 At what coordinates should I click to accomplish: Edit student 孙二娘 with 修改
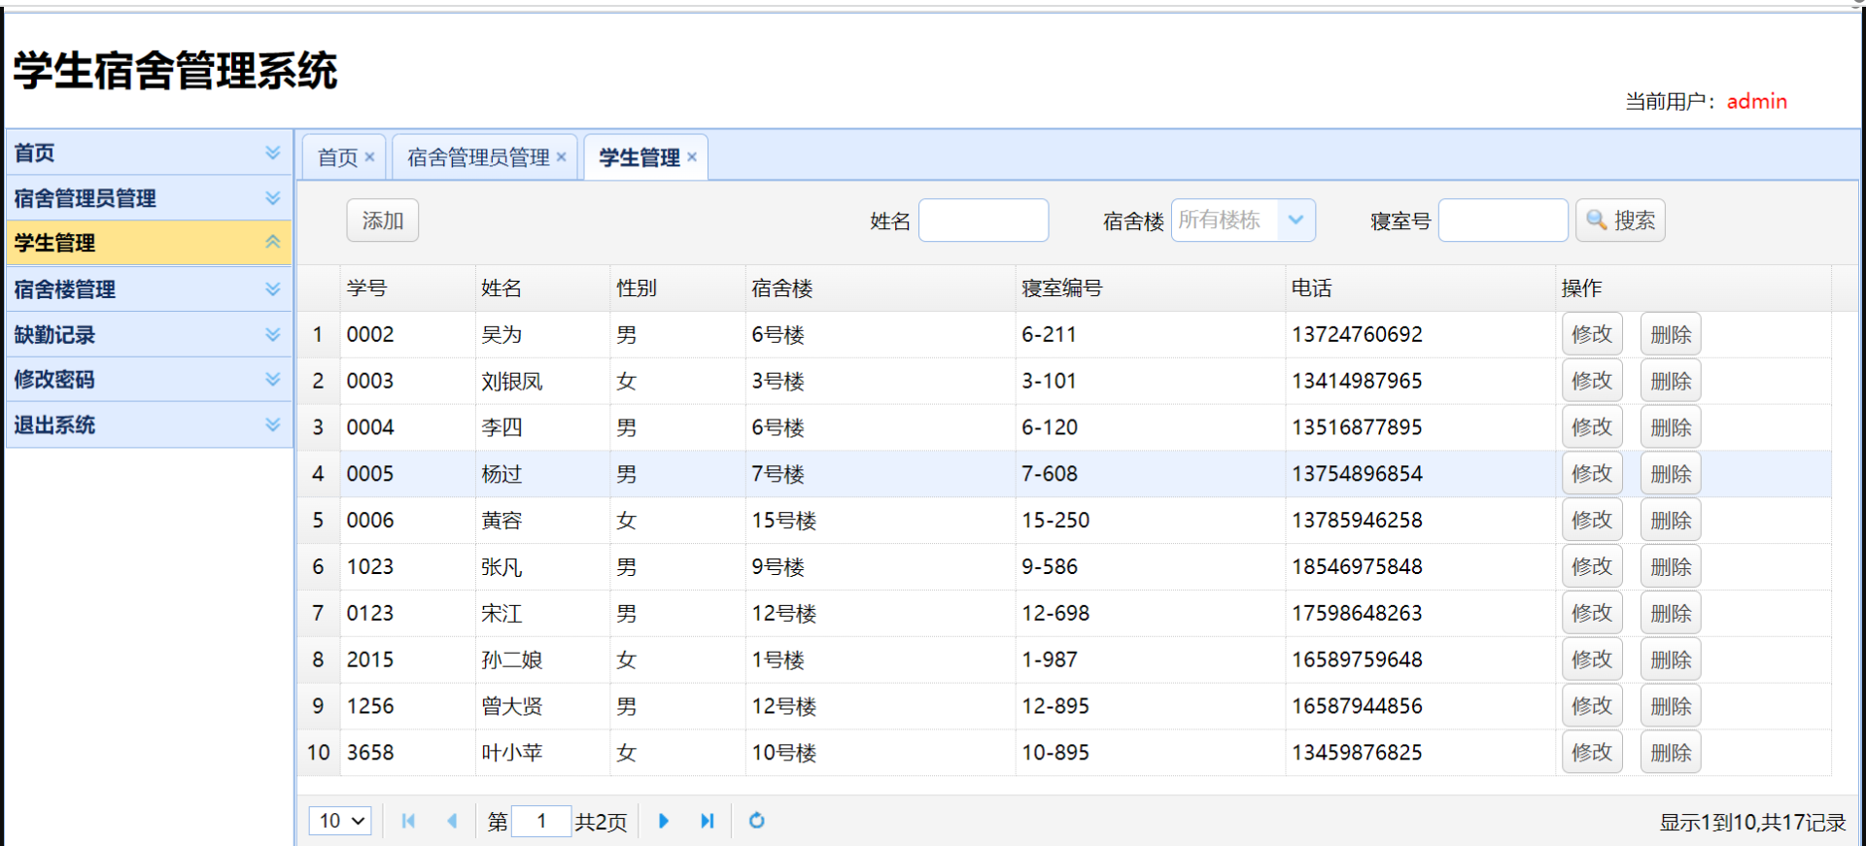pos(1592,660)
